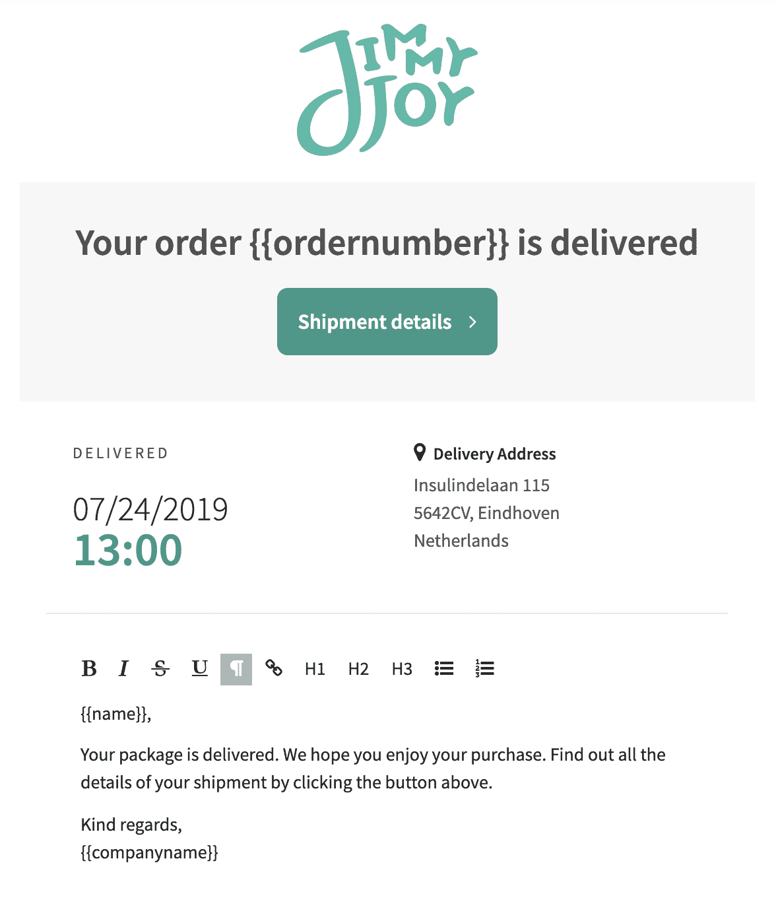
Task: Insert a link using the chain icon
Action: (x=274, y=668)
